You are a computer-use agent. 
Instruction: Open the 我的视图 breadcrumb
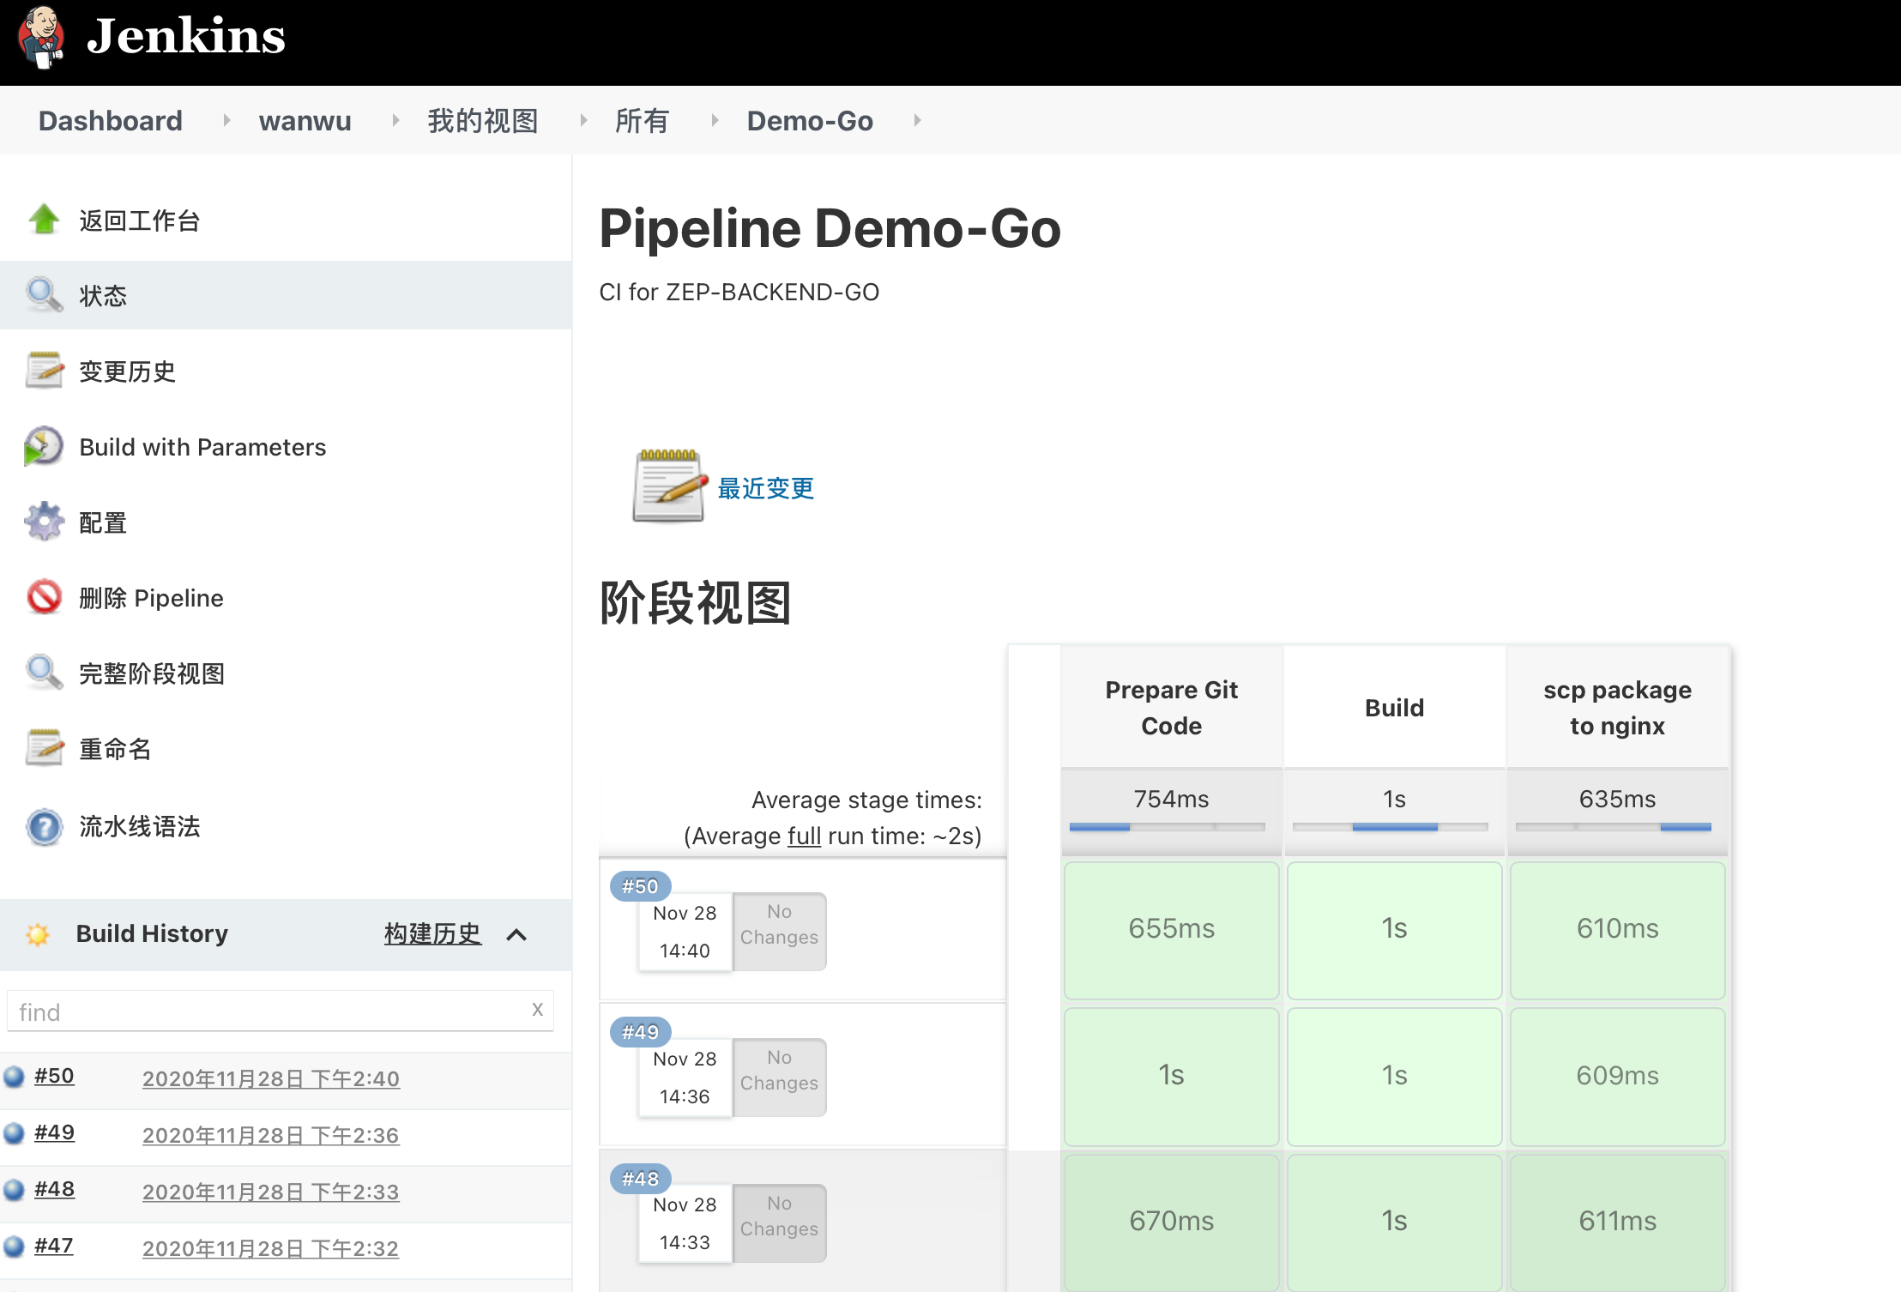[483, 120]
